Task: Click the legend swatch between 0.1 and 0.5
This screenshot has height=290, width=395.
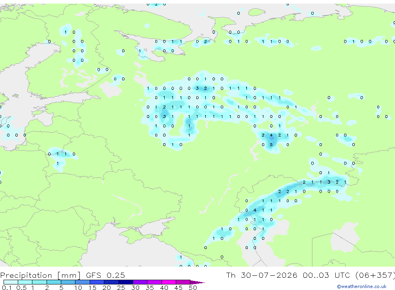Action: [x=11, y=282]
